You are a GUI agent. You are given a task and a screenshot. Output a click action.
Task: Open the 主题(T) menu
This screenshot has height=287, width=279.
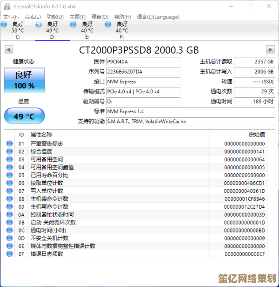pyautogui.click(x=78, y=17)
